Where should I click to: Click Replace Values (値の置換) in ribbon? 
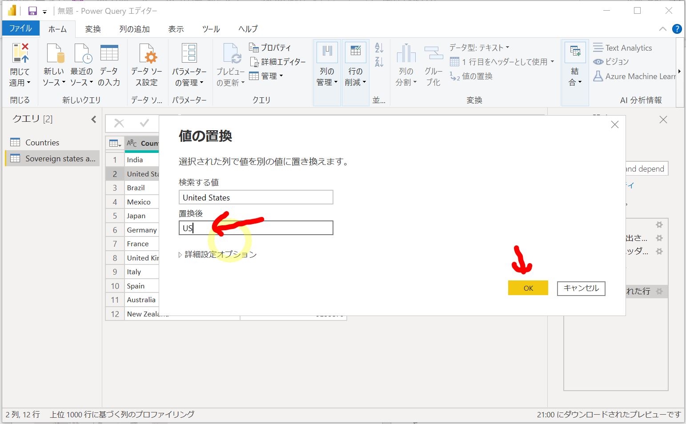(471, 76)
